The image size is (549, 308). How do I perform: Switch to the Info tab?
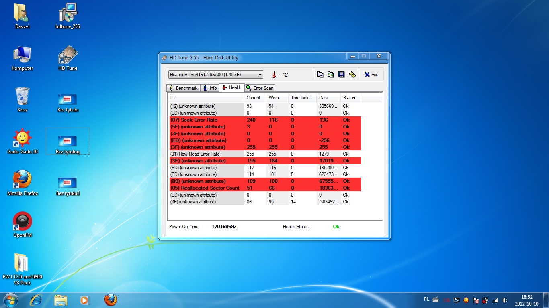coord(209,88)
